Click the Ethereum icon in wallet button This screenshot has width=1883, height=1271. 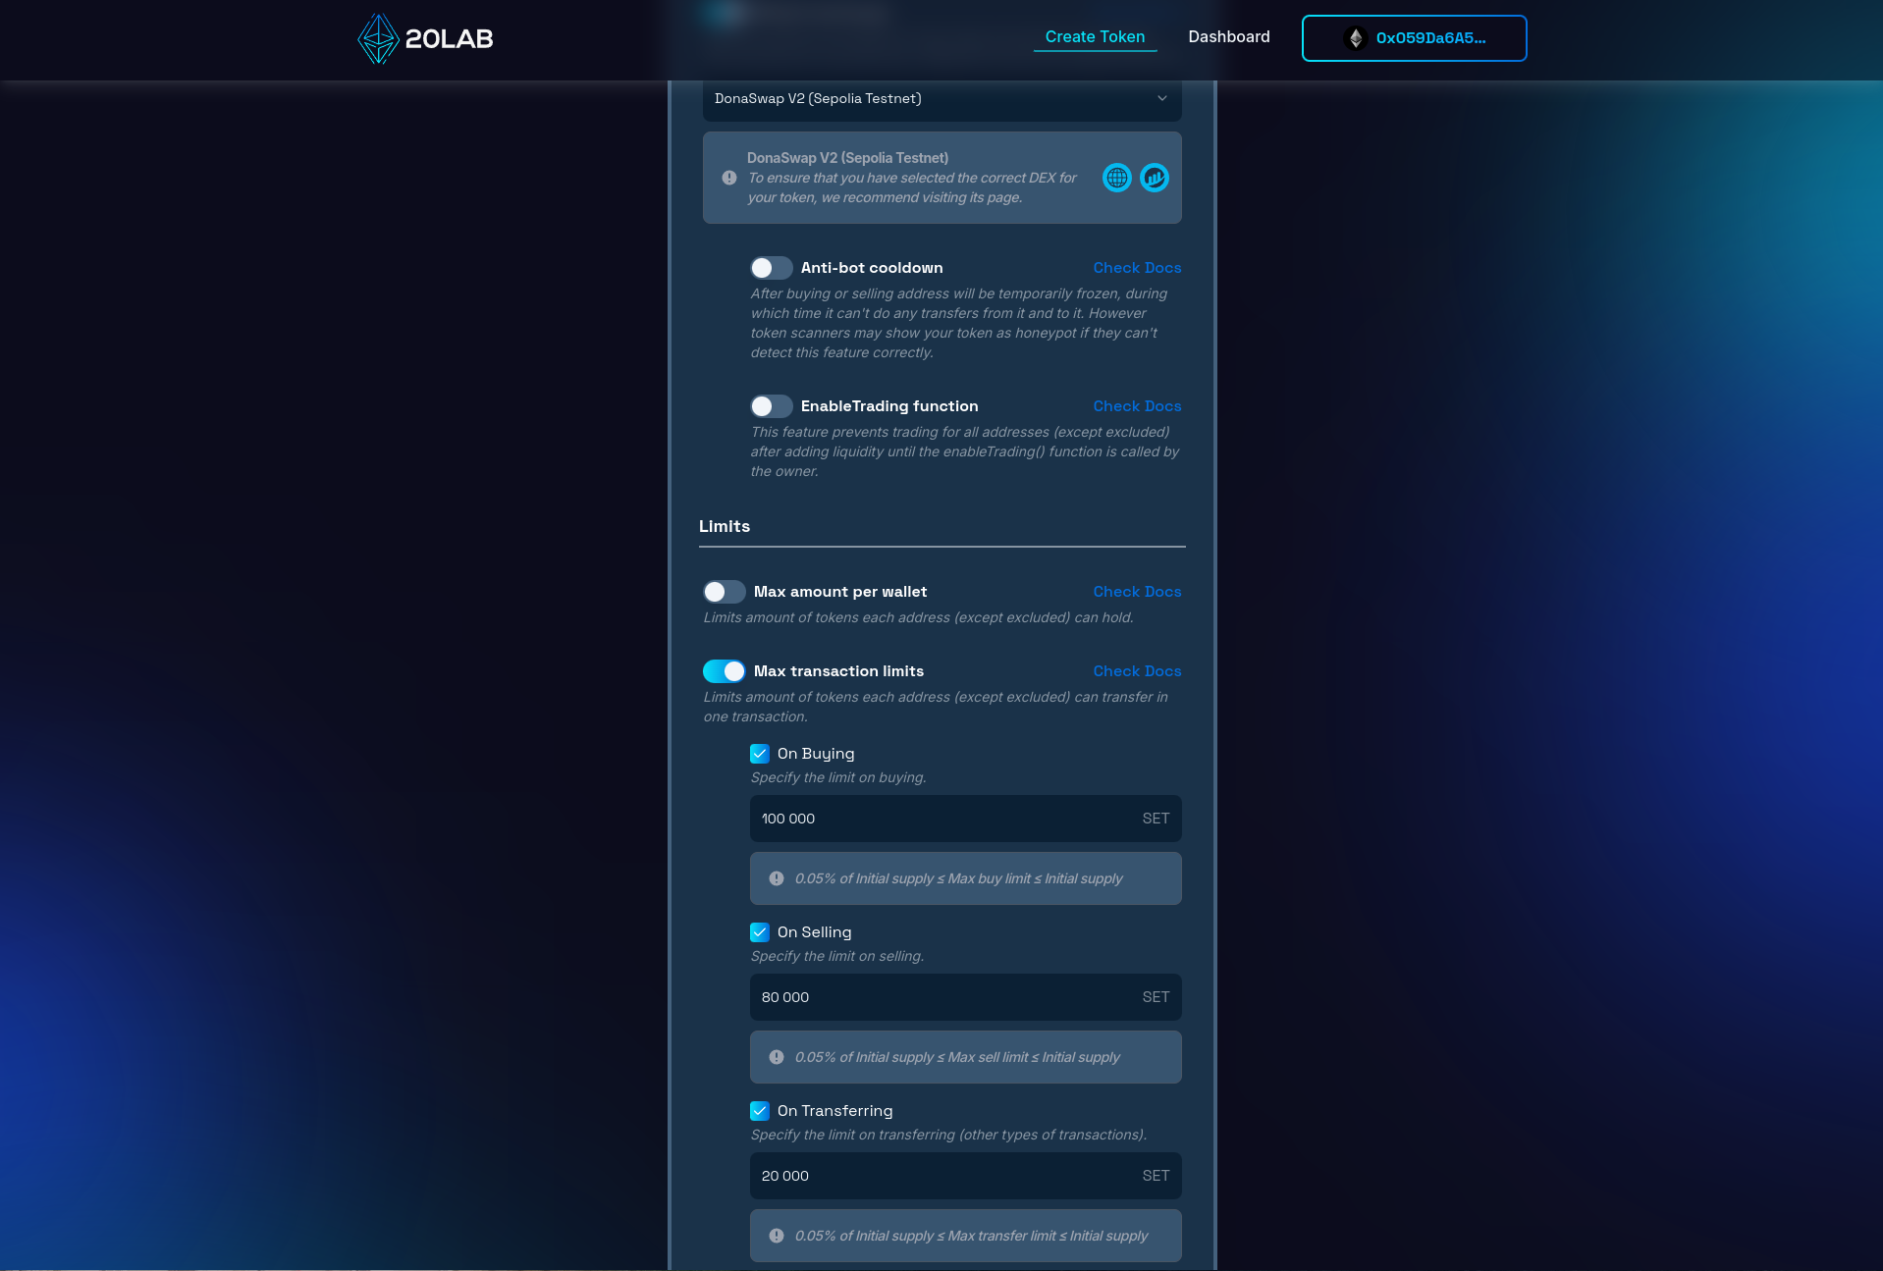click(1356, 38)
